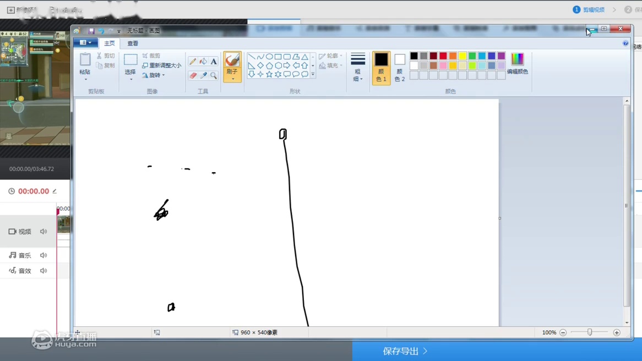
Task: Expand the shapes gallery more arrow
Action: tap(313, 74)
